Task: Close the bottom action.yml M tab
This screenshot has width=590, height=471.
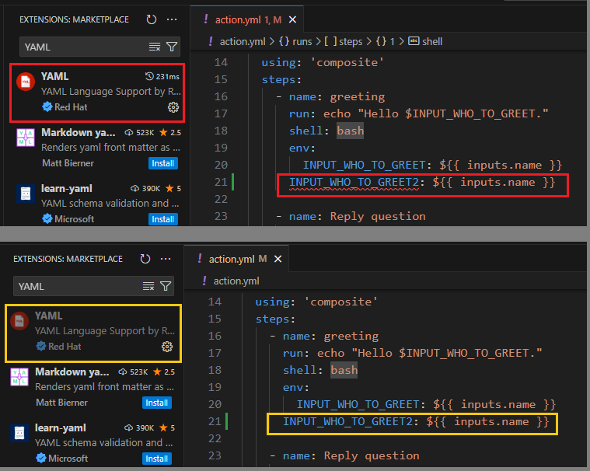Action: tap(278, 259)
